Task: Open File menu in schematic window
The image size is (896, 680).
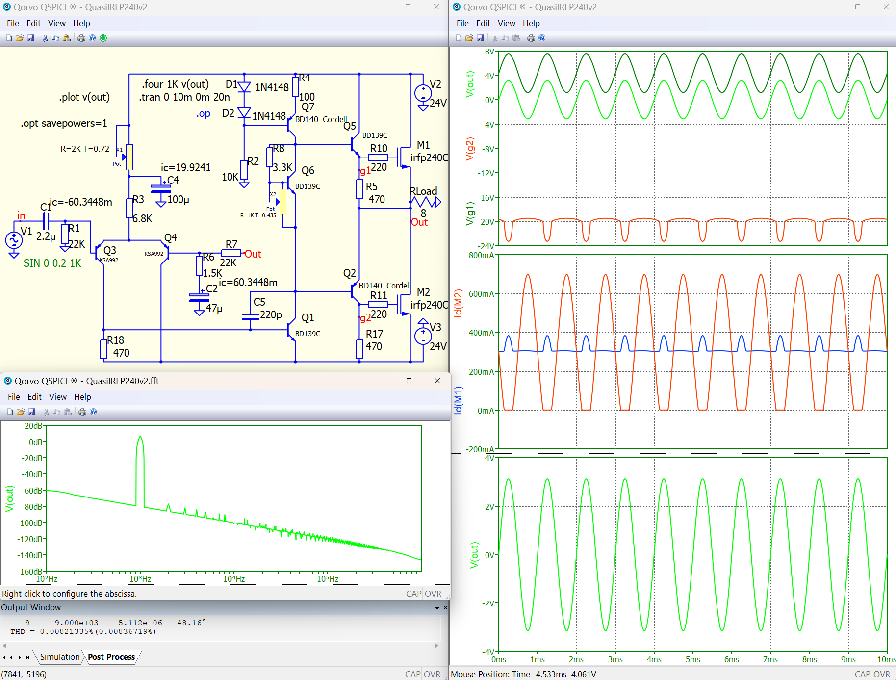Action: pos(13,23)
